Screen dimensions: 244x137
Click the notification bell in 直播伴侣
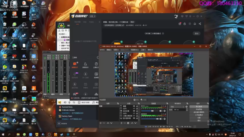point(195,24)
